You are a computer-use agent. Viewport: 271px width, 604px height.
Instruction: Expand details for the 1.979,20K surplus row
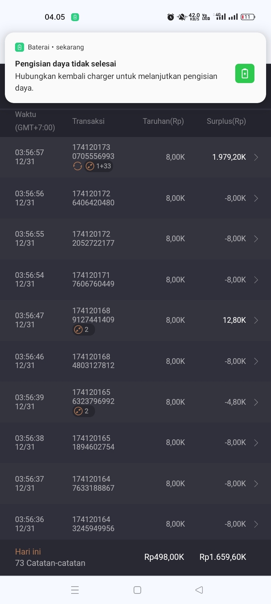(256, 157)
